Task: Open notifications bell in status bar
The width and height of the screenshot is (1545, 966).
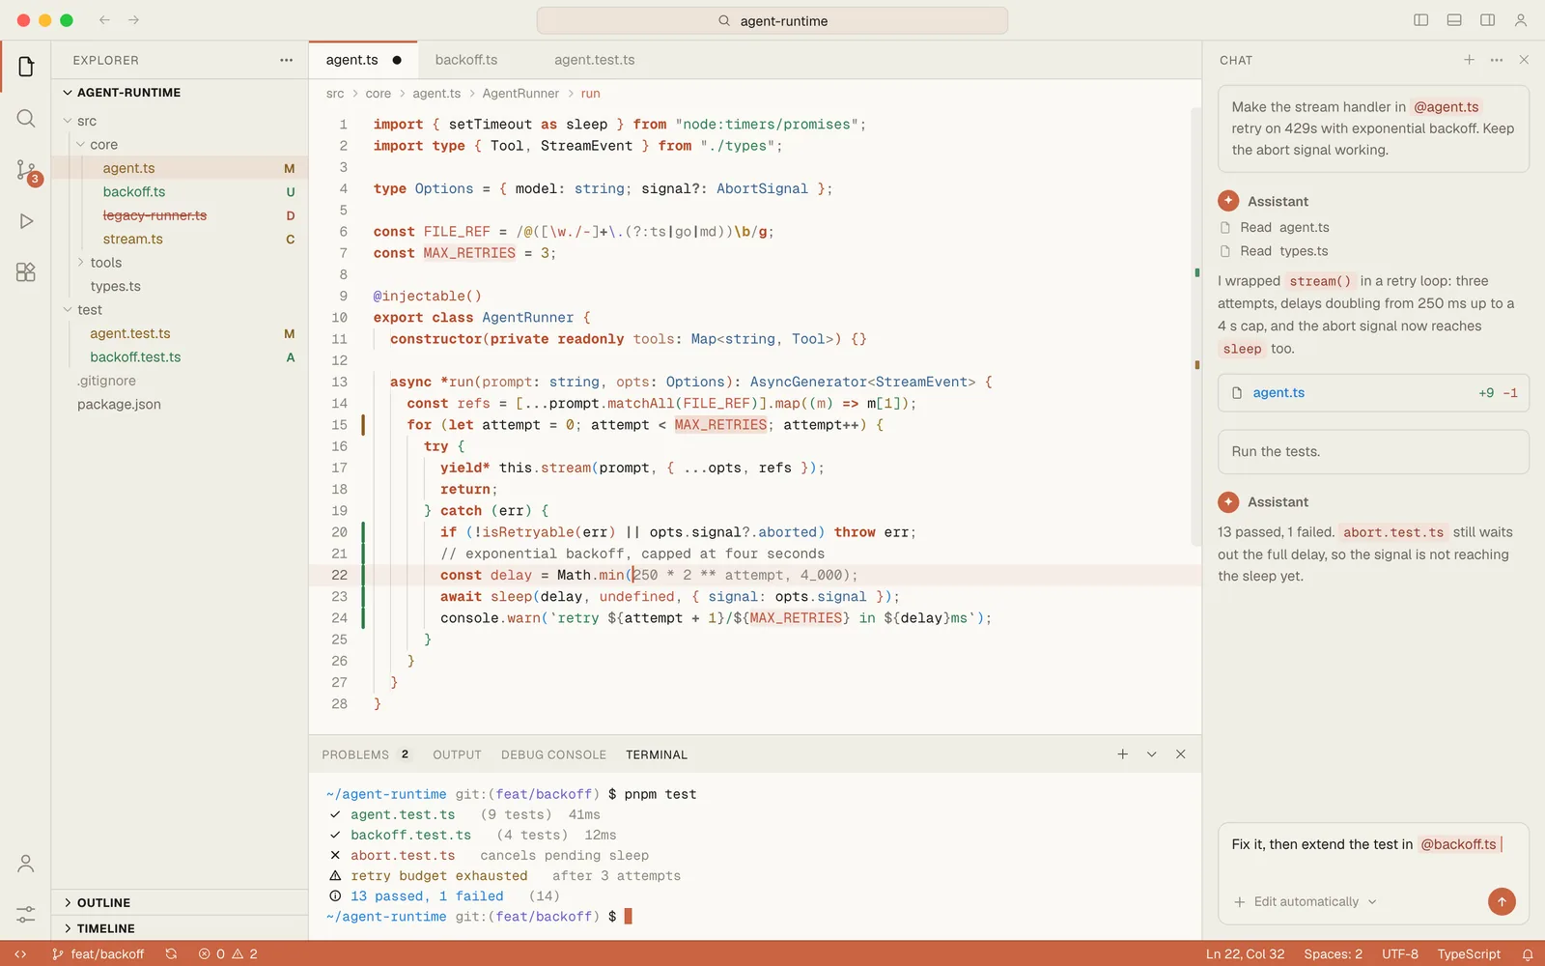Action: (1528, 954)
